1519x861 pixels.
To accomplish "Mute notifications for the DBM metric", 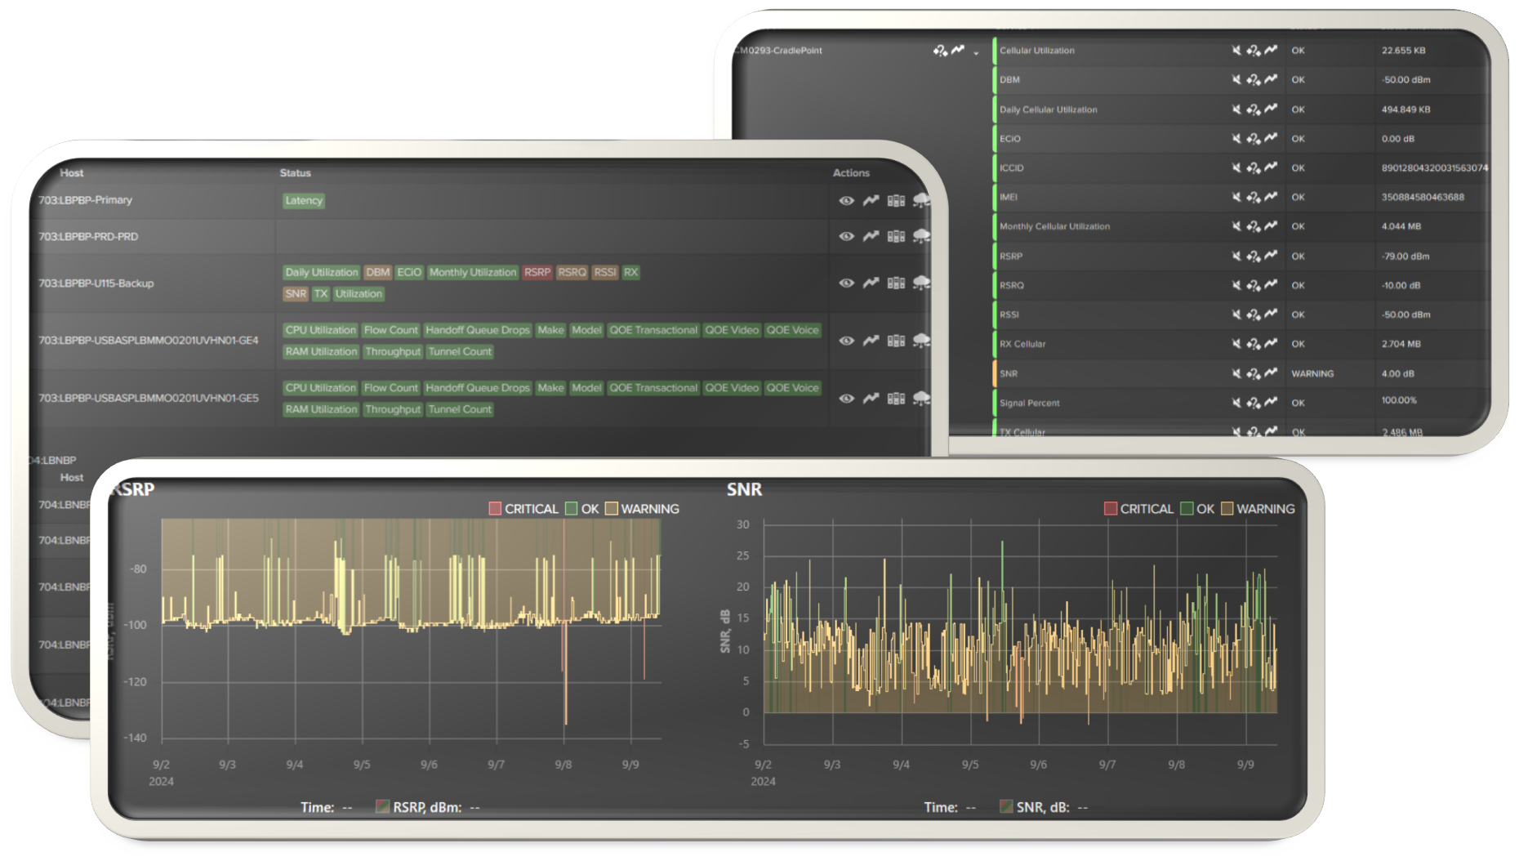I will pos(1236,79).
